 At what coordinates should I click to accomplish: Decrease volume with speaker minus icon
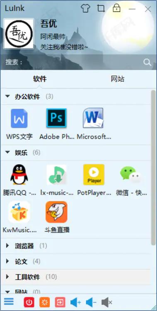pyautogui.click(x=91, y=302)
